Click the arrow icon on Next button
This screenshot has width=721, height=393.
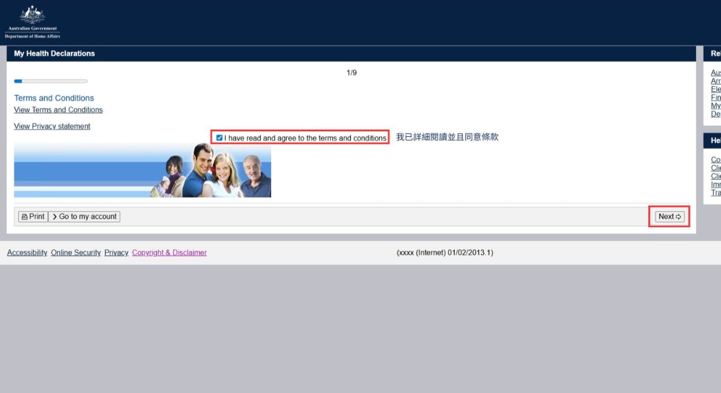click(x=678, y=217)
